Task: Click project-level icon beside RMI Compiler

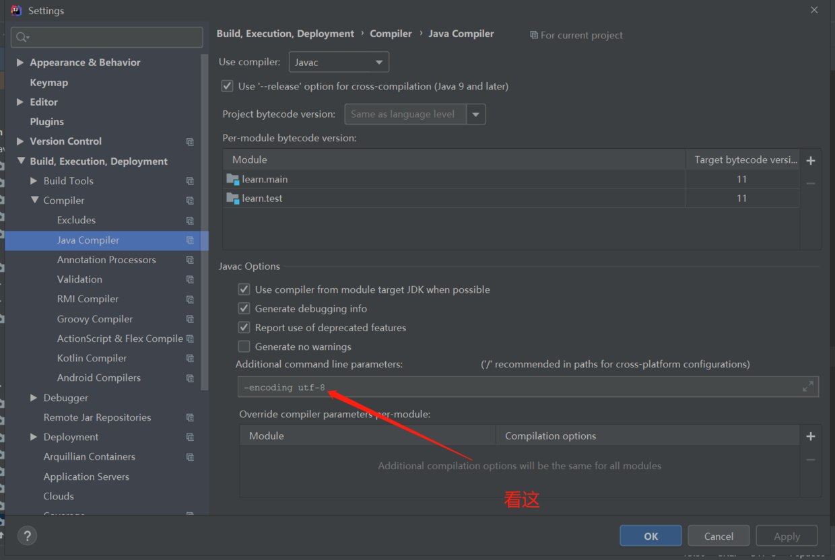Action: tap(190, 299)
